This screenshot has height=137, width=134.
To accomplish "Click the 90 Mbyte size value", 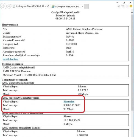I will tap(69, 109).
